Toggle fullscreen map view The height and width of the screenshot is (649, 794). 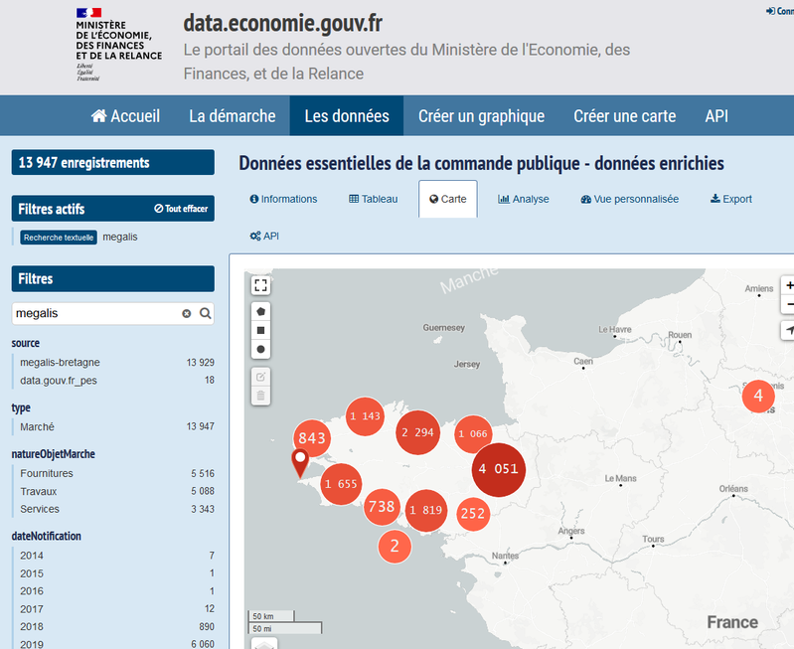pos(260,286)
